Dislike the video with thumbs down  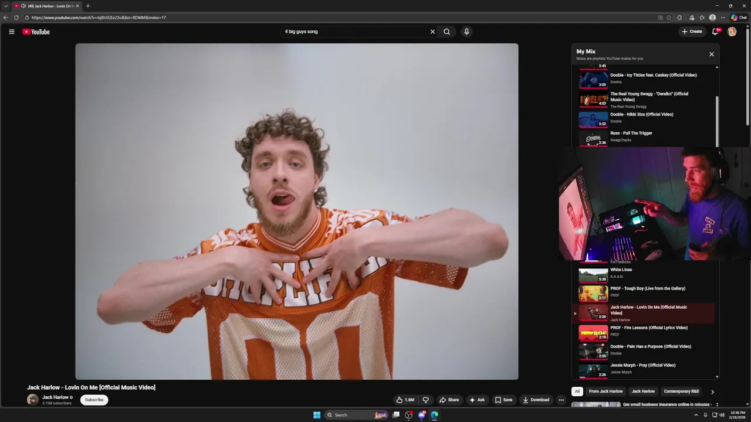[x=426, y=400]
